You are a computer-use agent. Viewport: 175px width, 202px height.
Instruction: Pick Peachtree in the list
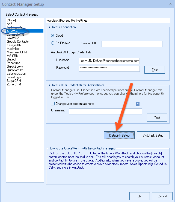[25, 63]
